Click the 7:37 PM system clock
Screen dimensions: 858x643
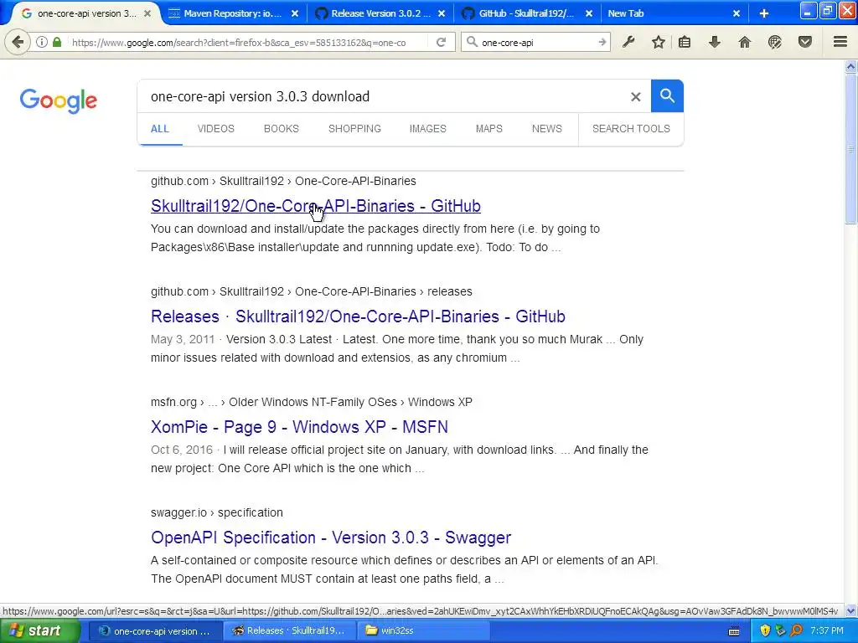coord(827,631)
